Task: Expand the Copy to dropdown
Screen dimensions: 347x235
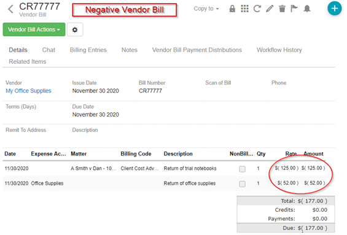Action: tap(206, 9)
